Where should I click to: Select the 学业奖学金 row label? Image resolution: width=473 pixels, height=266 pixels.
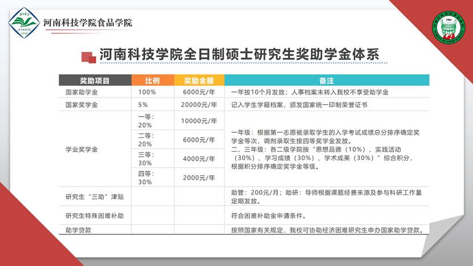tap(82, 149)
